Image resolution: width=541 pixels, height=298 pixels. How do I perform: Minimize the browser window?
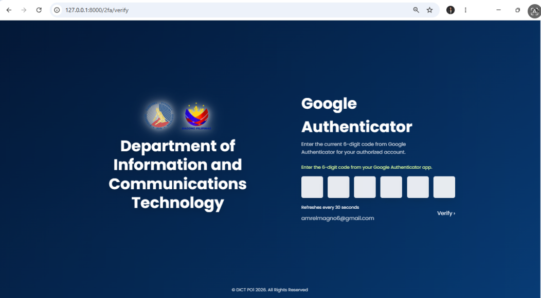[x=498, y=10]
